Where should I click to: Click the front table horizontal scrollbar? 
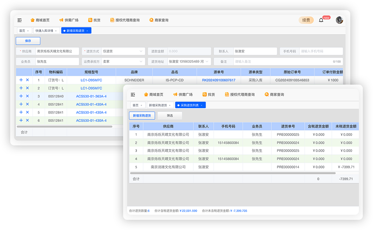[x=233, y=173]
